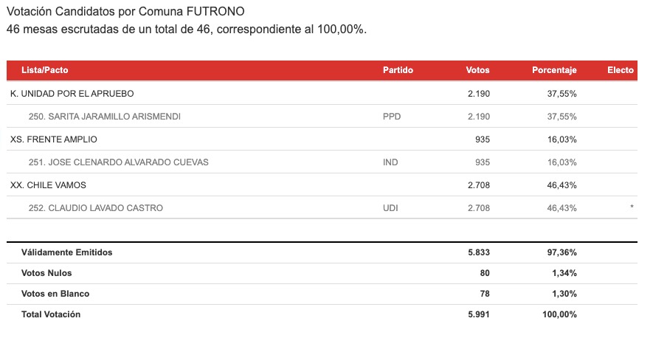
Task: Select candidate 250. SARITA JARAMILLO ARISMENDI
Action: coord(105,117)
